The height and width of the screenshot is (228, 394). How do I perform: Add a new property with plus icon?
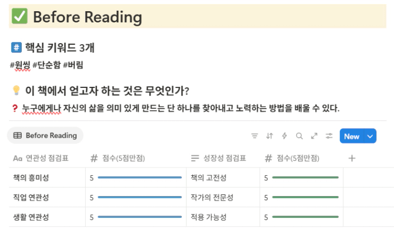(x=352, y=159)
